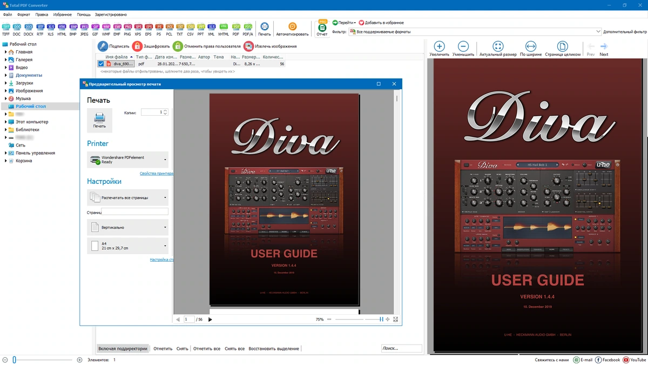
Task: Open the Report tool
Action: (x=322, y=28)
